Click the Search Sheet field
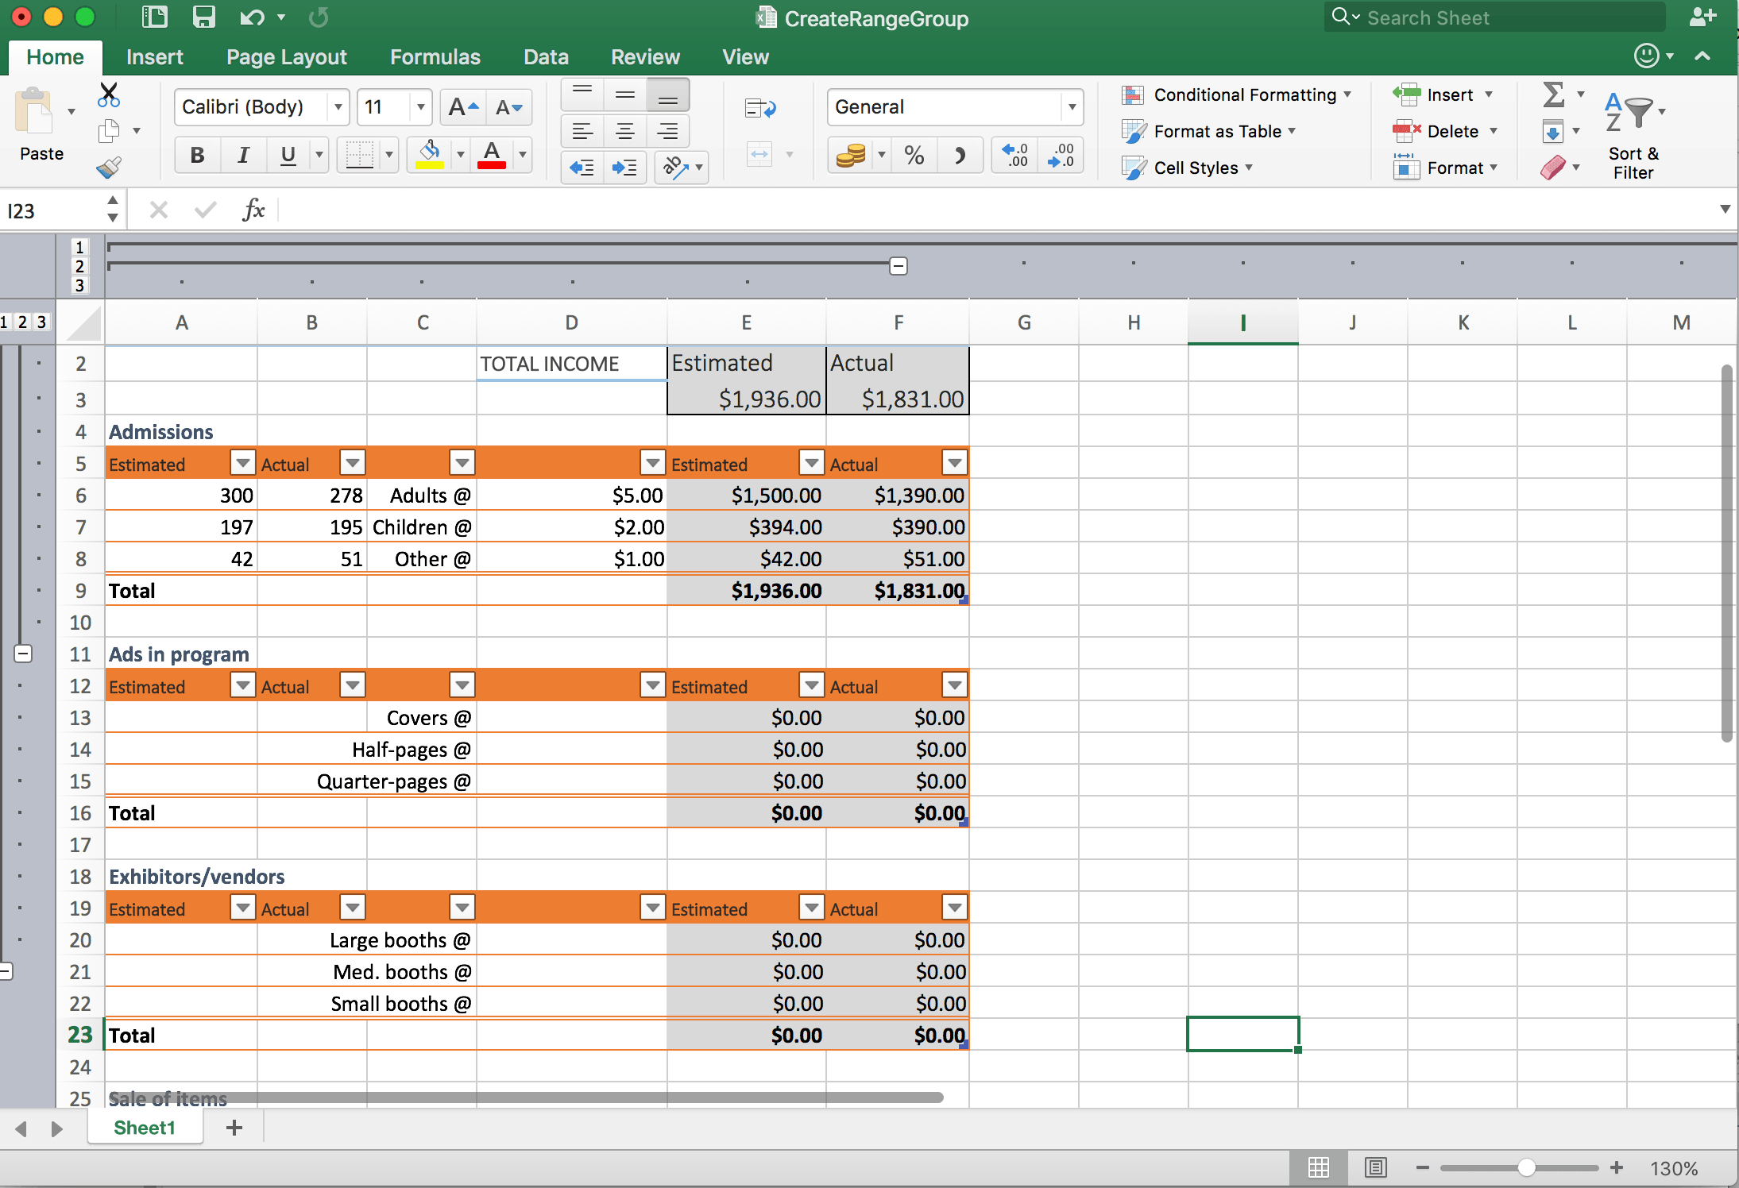 point(1494,17)
